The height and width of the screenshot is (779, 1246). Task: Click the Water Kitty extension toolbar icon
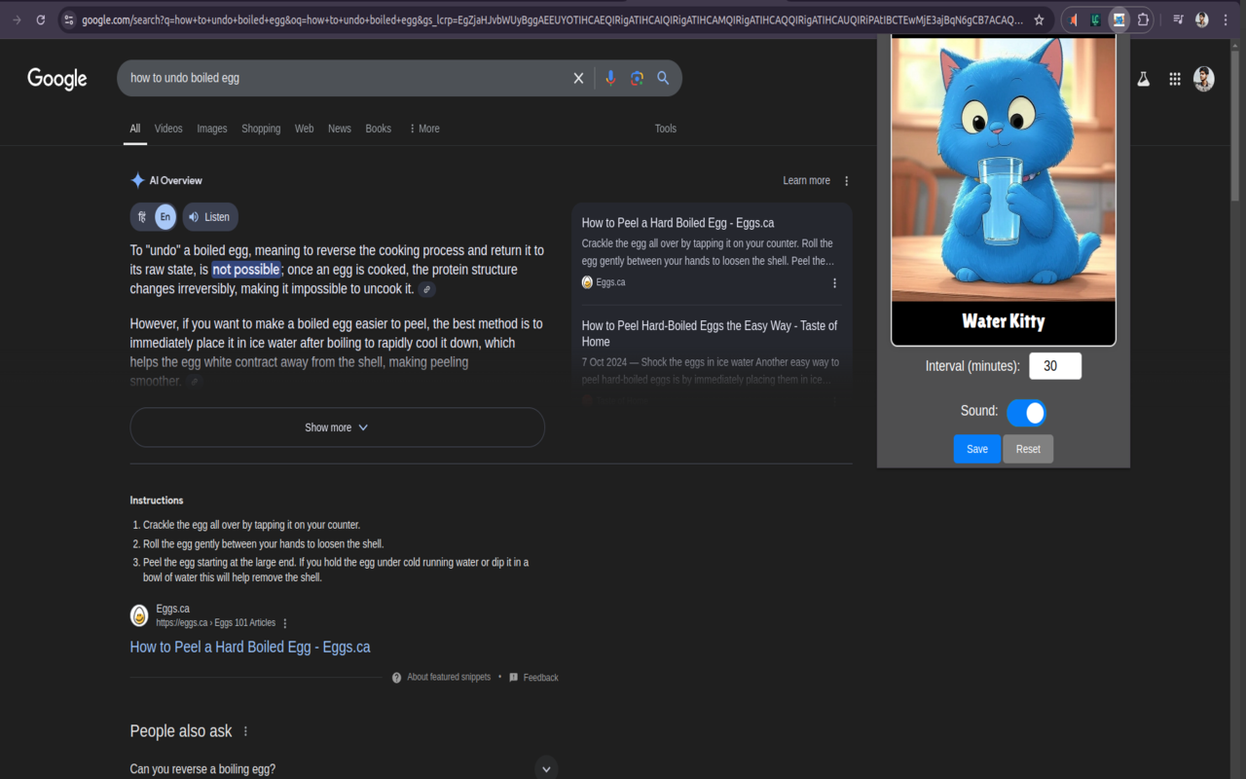click(1119, 19)
